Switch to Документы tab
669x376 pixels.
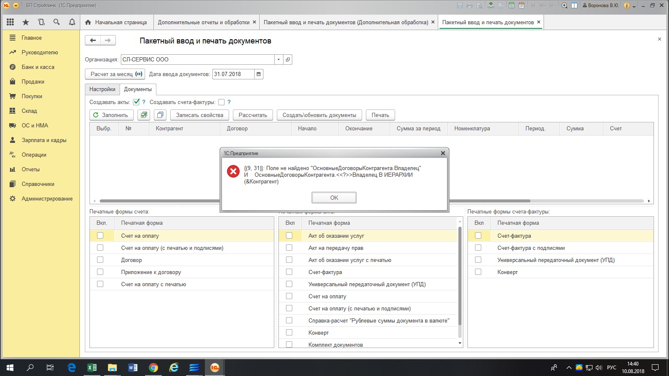[138, 89]
